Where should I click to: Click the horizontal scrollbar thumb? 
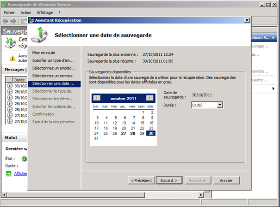coord(76,195)
